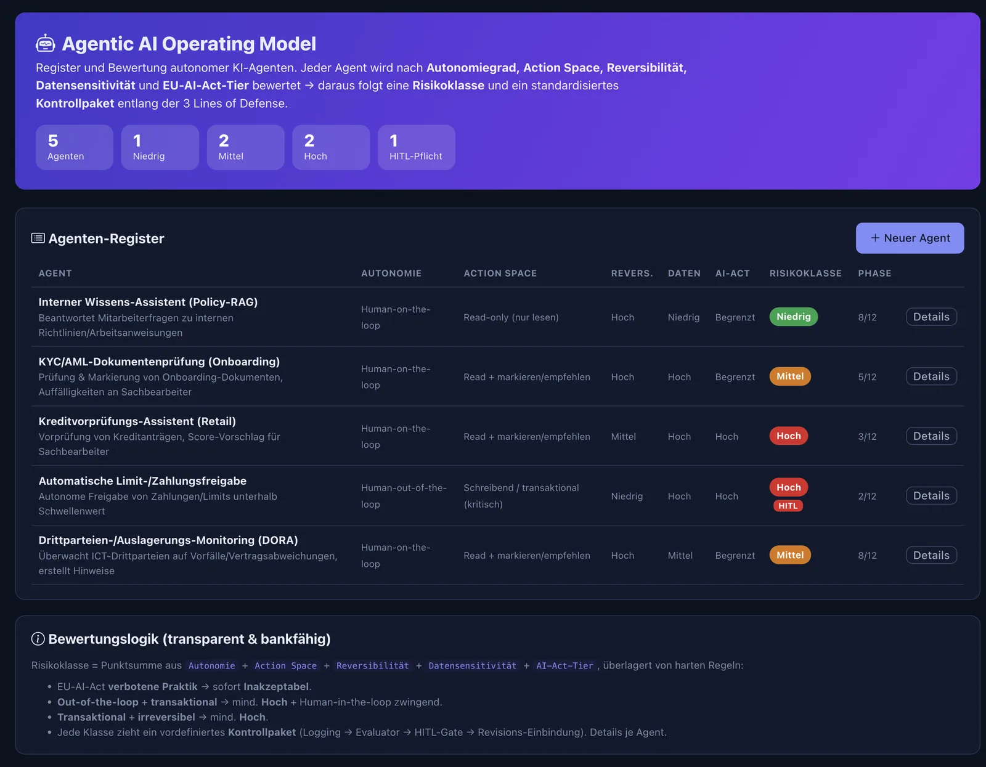Click rule bullet about verbotene Praktik
Viewport: 986px width, 767px height.
pos(184,686)
